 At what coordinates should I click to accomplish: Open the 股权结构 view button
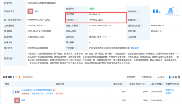pyautogui.click(x=28, y=77)
